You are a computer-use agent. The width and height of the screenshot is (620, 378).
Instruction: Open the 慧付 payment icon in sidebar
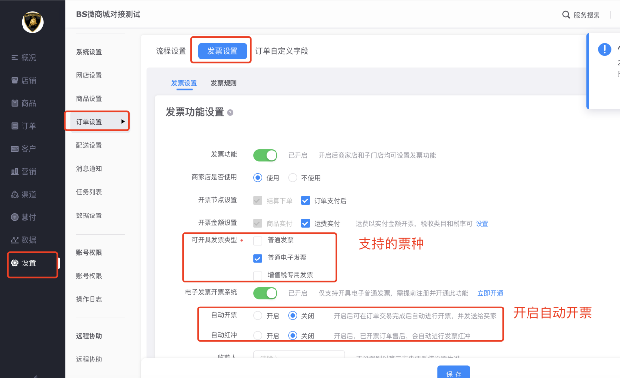tap(15, 217)
